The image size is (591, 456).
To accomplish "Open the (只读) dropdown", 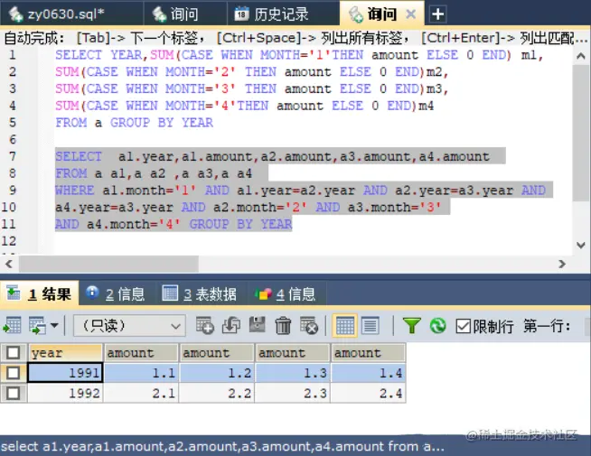I will pos(129,326).
